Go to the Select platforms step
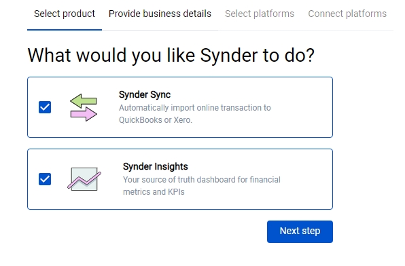Viewport: 405px width, 266px height. click(x=260, y=14)
